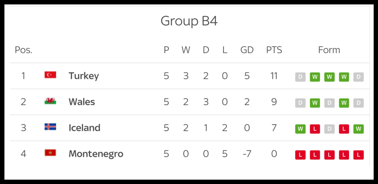The width and height of the screenshot is (378, 184).
Task: Click Wales's second form badge (W)
Action: click(315, 103)
